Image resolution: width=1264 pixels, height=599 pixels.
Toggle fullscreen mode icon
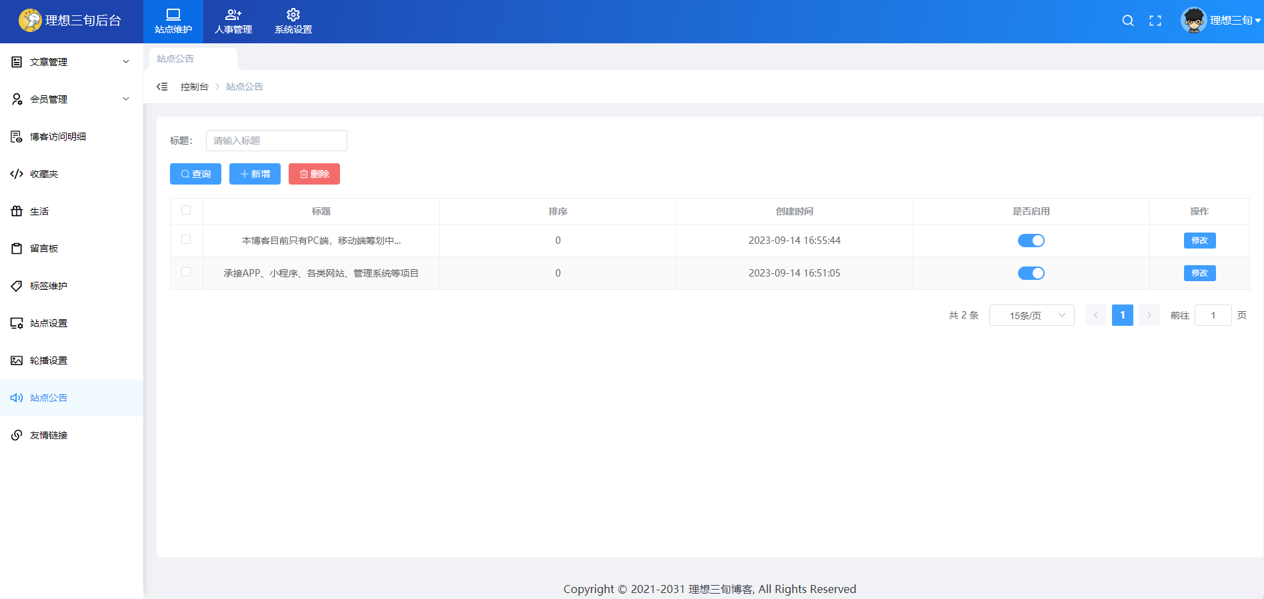(x=1155, y=21)
